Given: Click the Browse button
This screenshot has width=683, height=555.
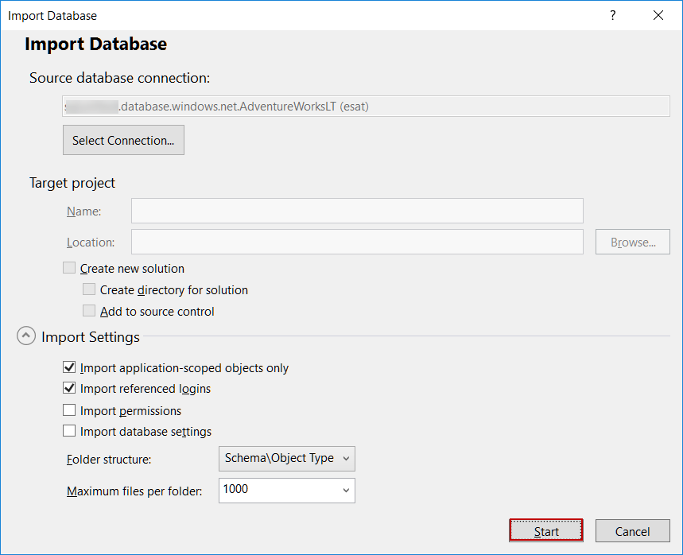Looking at the screenshot, I should pos(632,242).
